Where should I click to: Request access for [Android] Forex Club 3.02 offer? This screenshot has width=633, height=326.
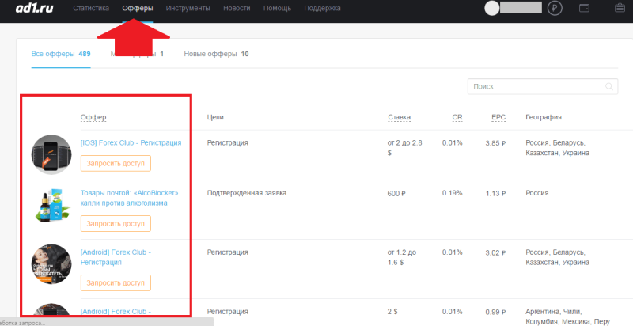click(x=116, y=282)
